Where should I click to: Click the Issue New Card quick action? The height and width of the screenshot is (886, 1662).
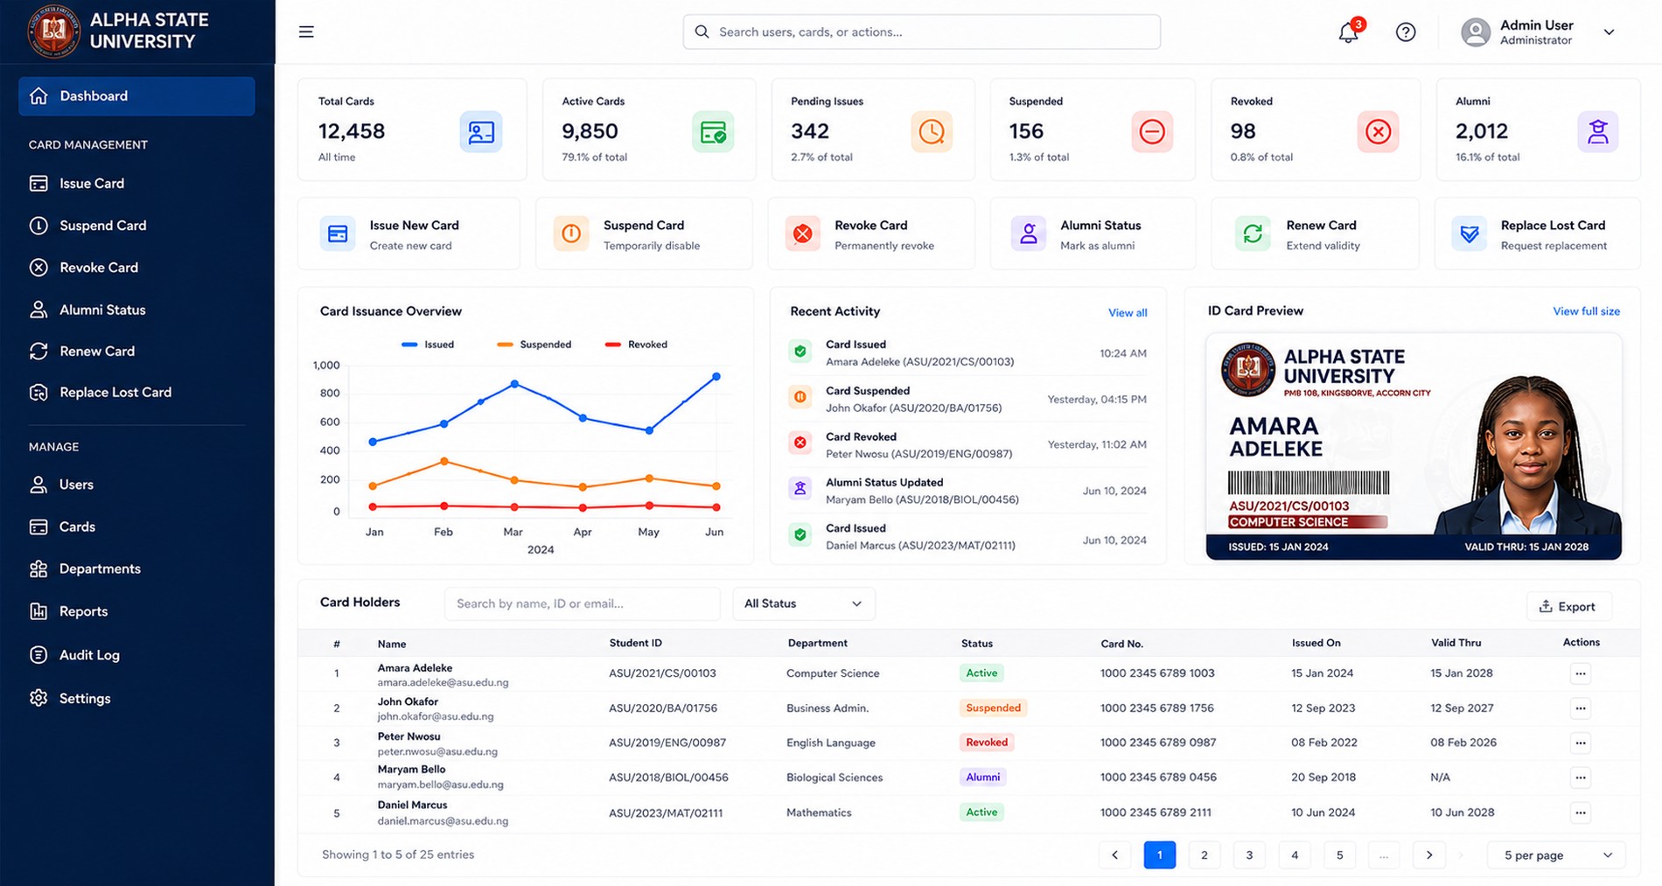(x=409, y=234)
